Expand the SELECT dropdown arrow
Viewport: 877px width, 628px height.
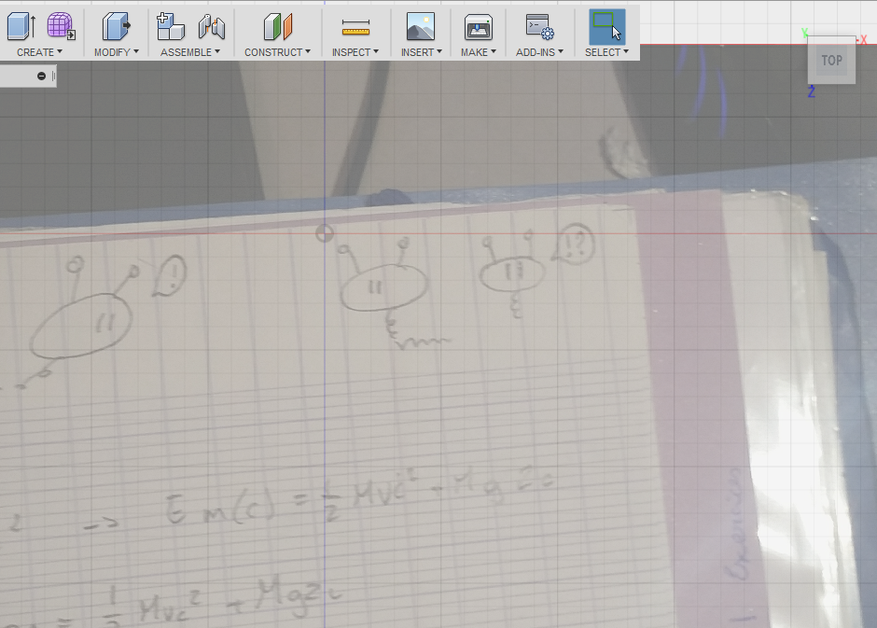tap(626, 52)
